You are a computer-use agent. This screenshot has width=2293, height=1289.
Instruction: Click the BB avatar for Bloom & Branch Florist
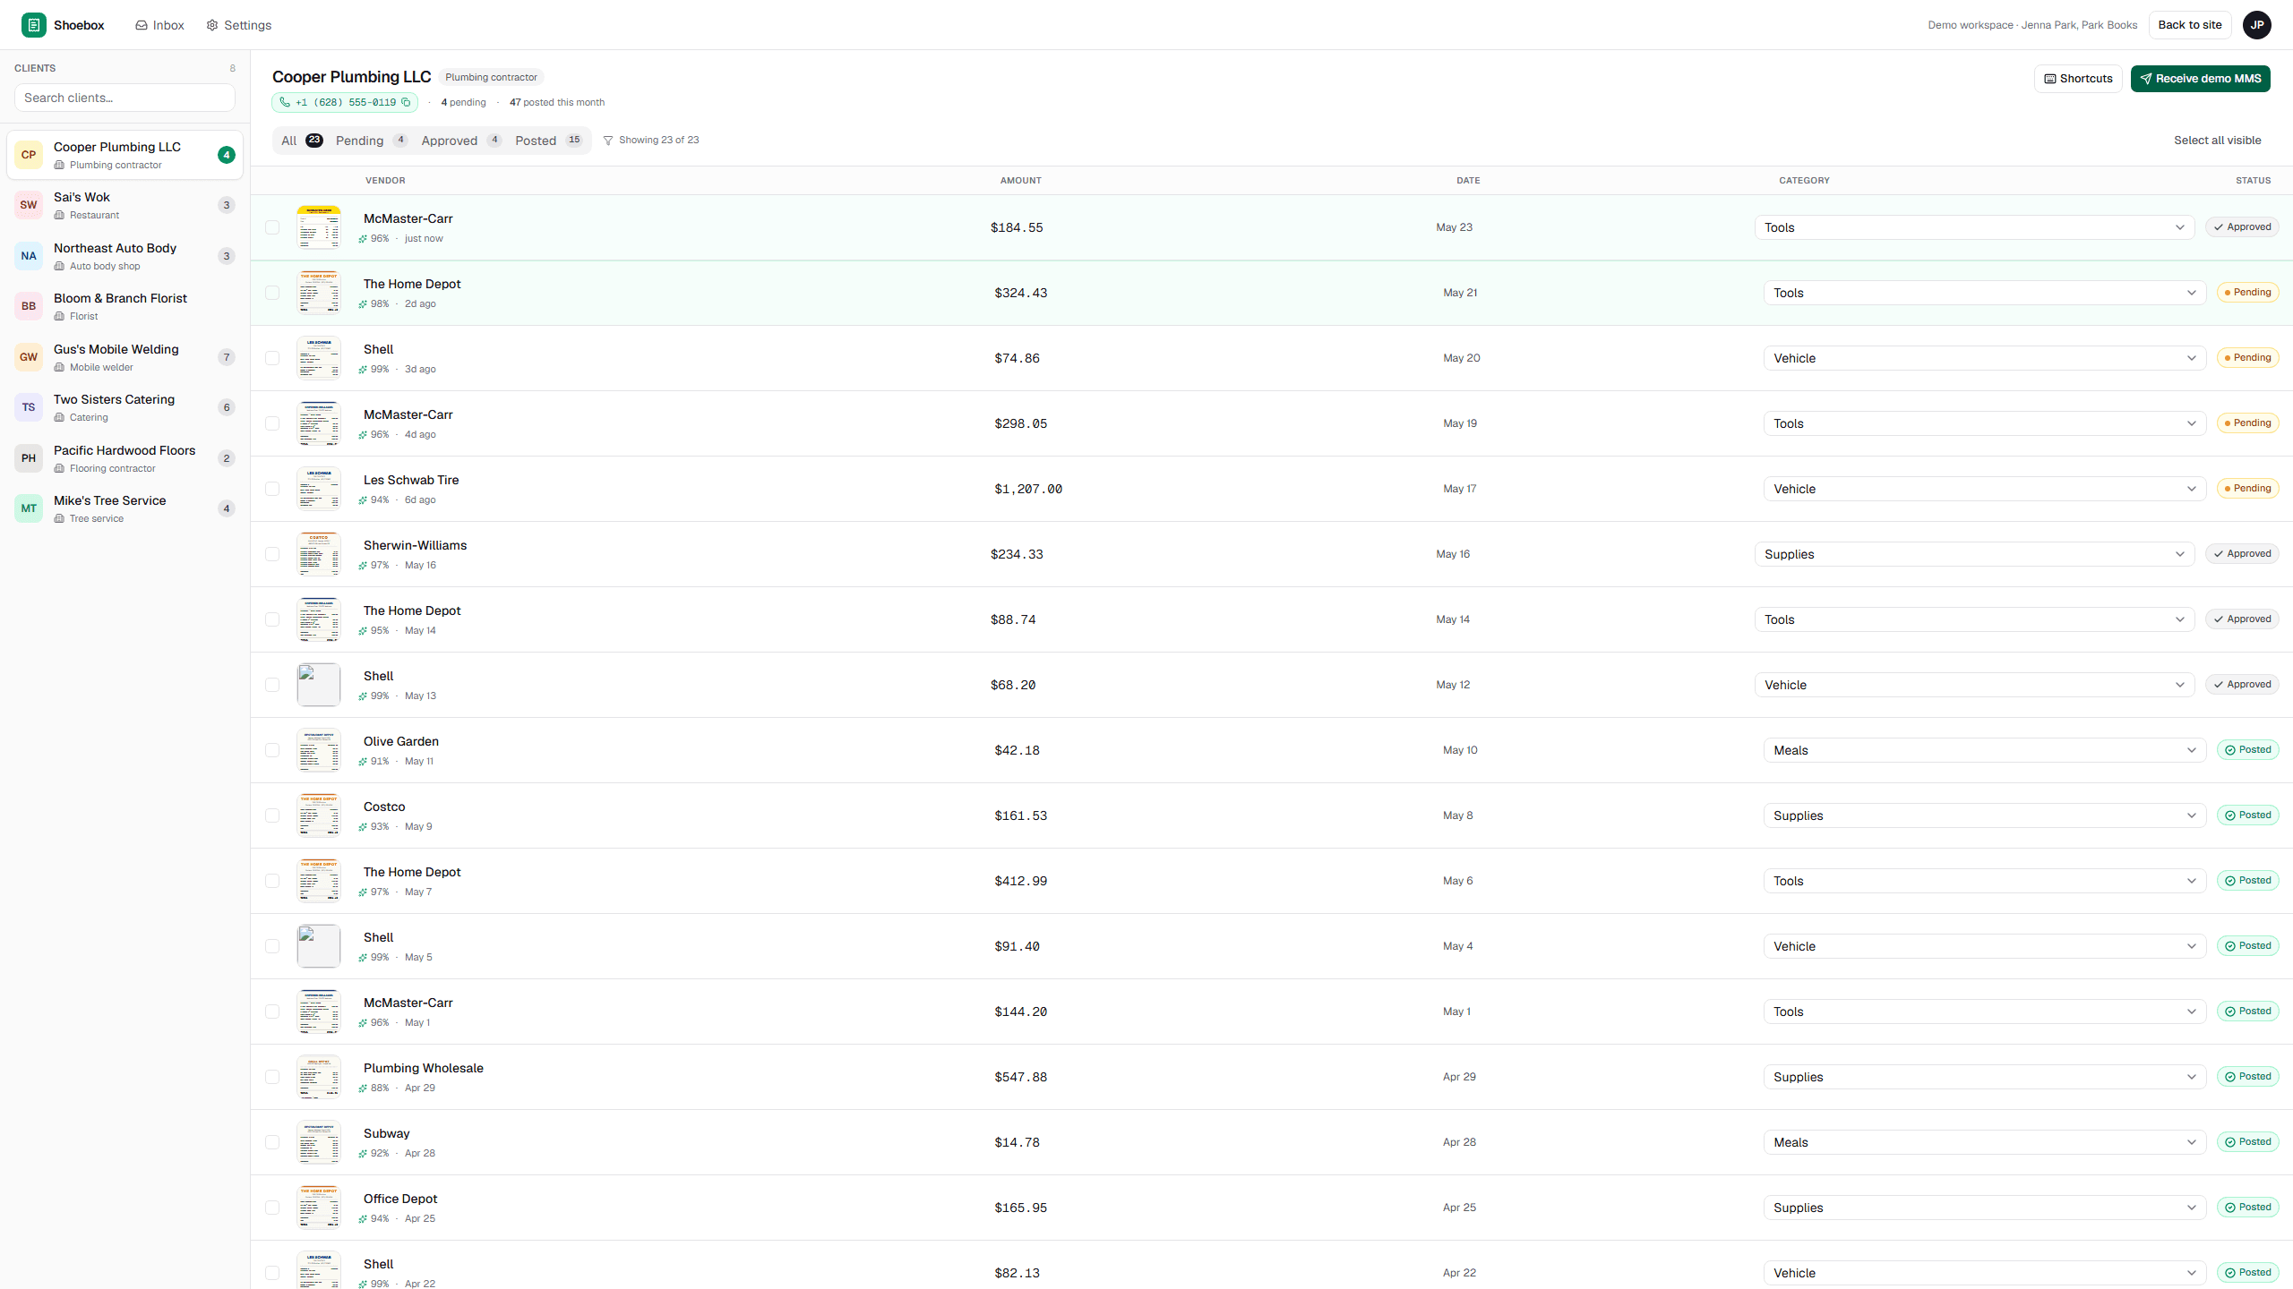29,306
